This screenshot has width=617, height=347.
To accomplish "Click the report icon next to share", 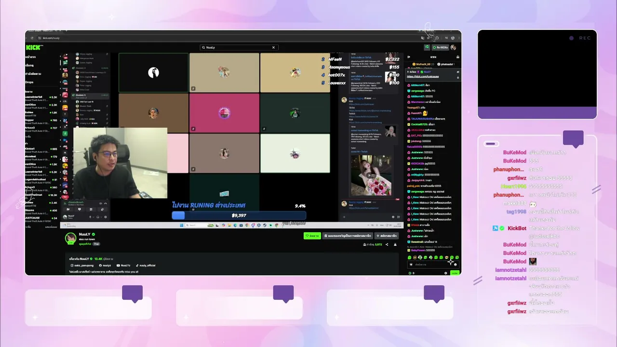I will point(395,244).
